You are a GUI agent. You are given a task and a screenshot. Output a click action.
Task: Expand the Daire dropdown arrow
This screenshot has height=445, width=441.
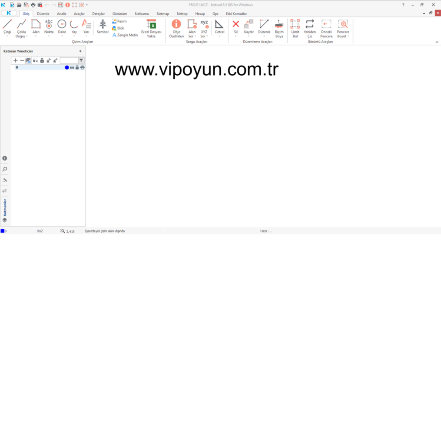coord(62,37)
